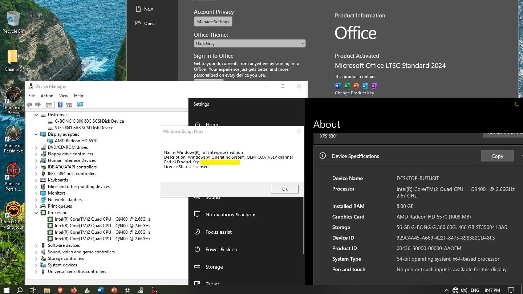Click the Help icon in Device Manager toolbar
The width and height of the screenshot is (523, 294).
[x=60, y=105]
